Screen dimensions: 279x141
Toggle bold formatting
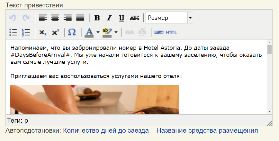click(97, 18)
